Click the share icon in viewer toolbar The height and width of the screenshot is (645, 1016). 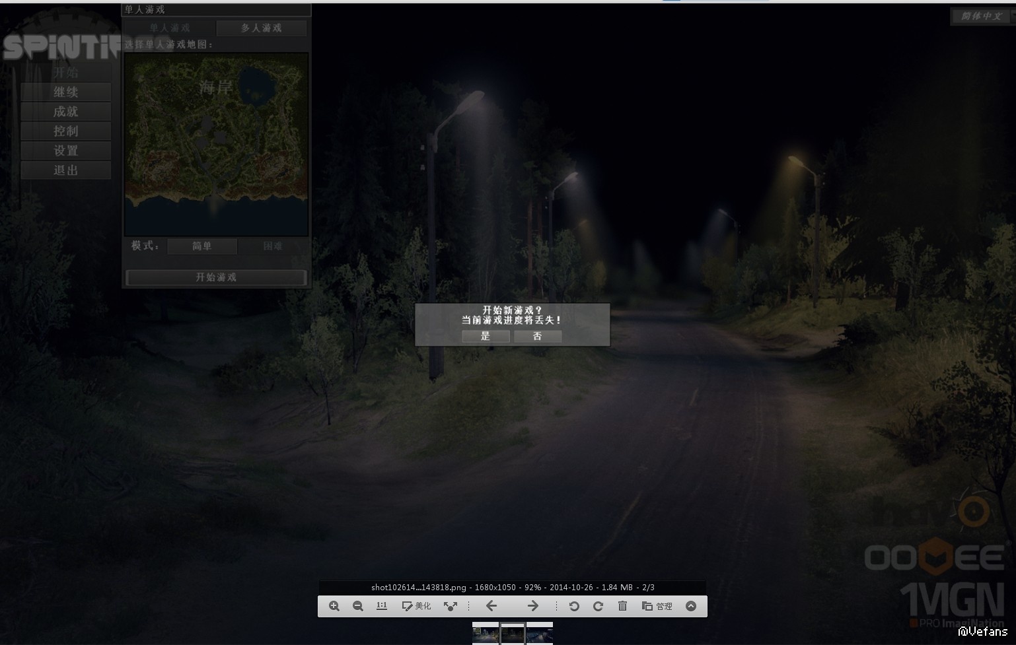click(451, 606)
